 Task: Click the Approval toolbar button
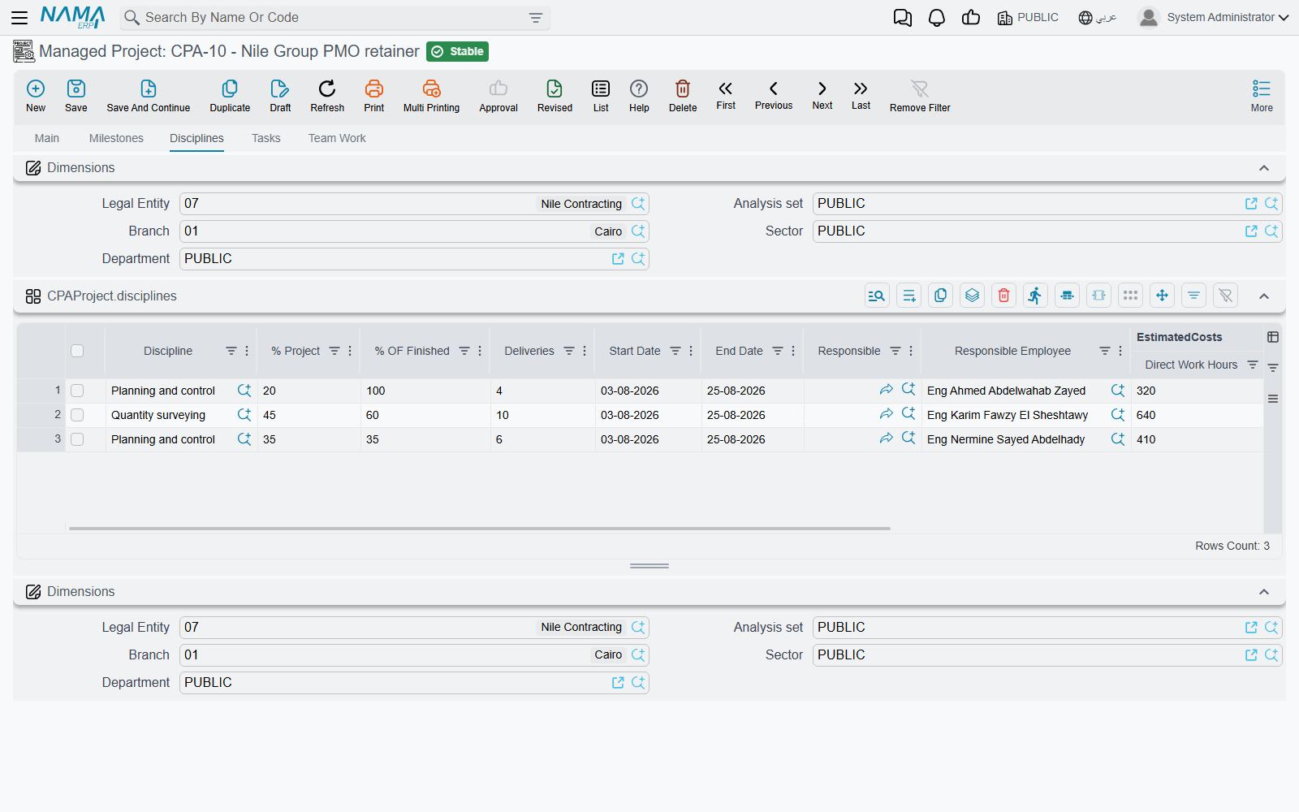[498, 96]
